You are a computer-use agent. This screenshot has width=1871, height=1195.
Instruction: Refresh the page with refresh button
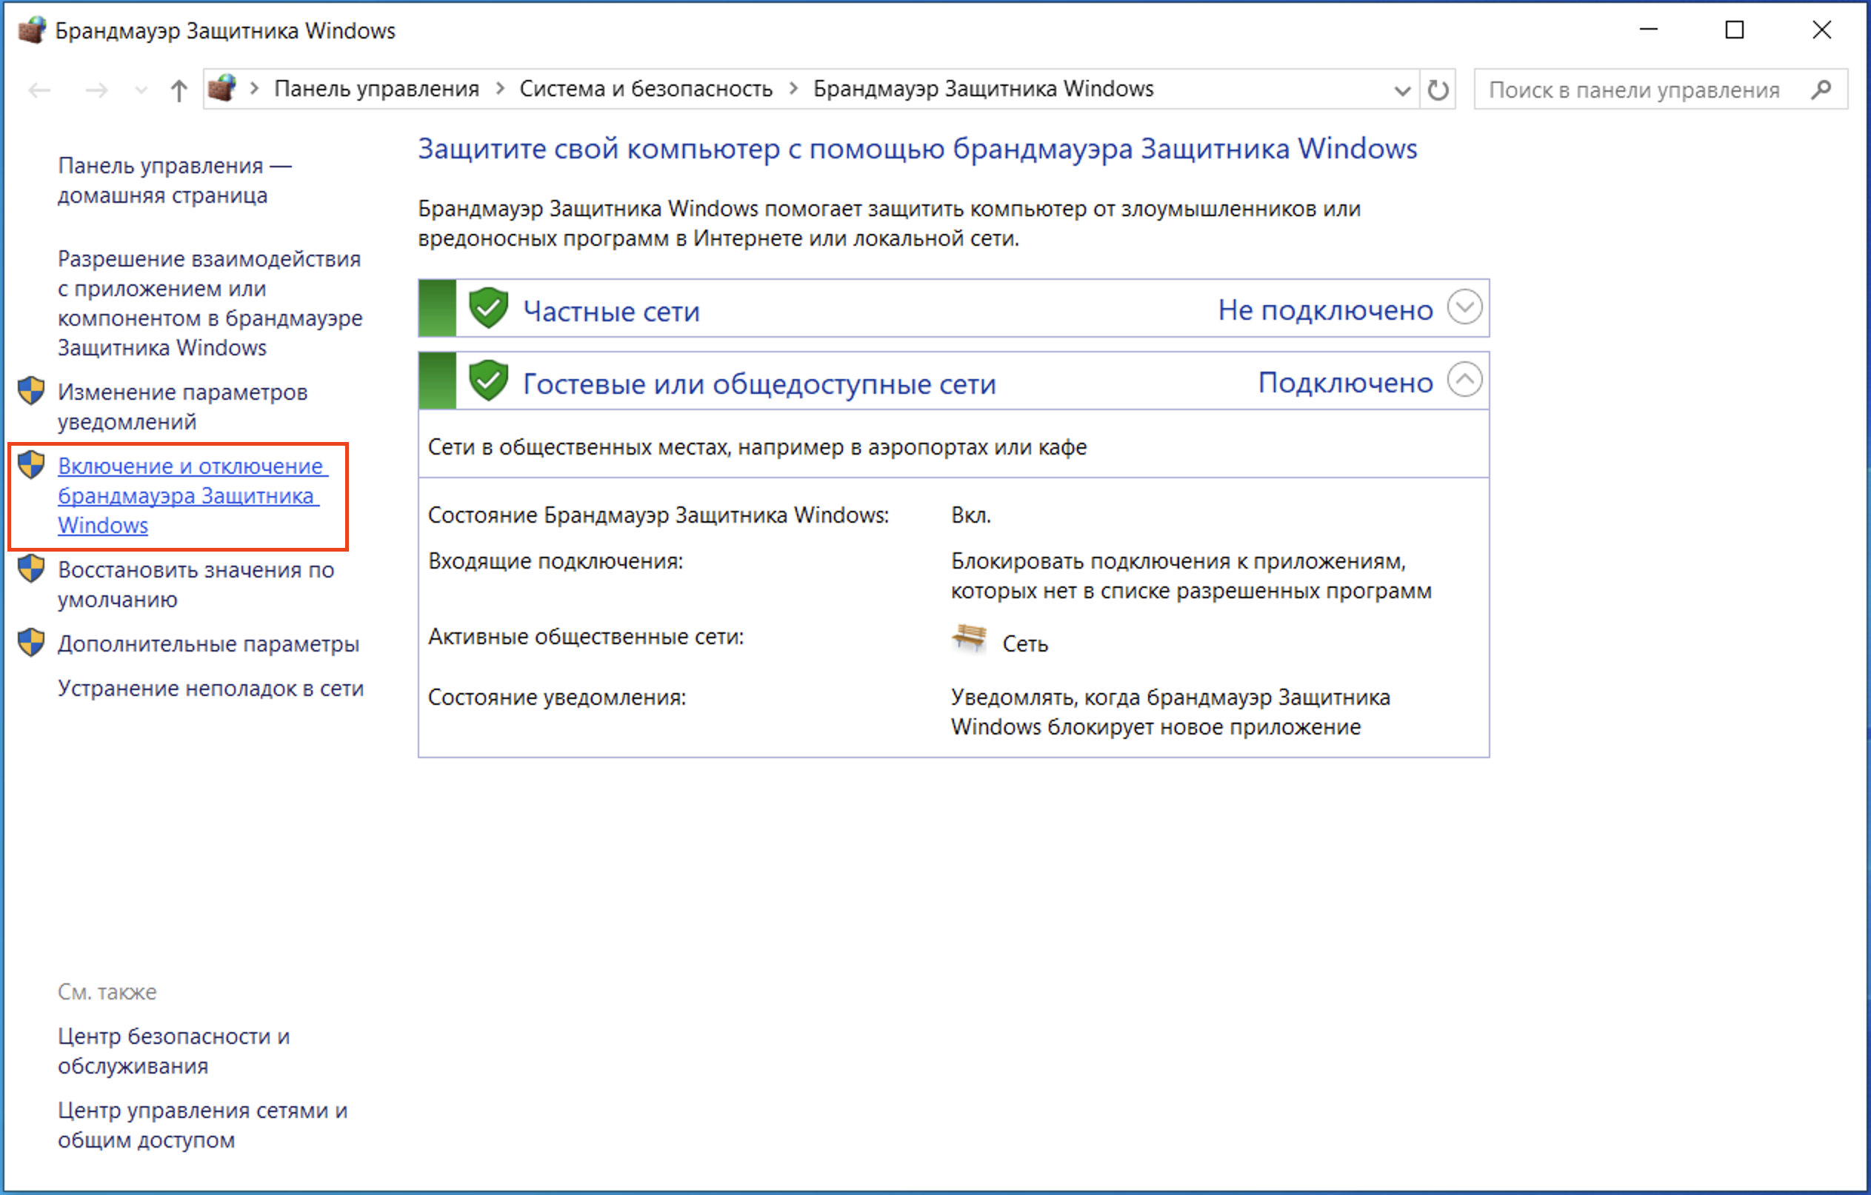[x=1438, y=90]
